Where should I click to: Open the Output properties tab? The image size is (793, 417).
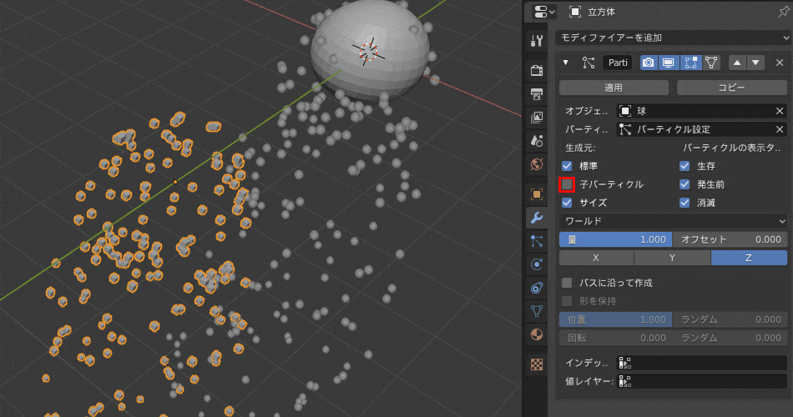537,93
